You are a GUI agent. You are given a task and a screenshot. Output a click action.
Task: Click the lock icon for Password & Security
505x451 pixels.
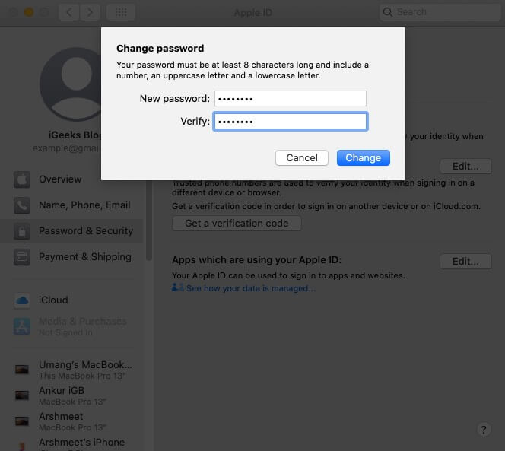point(23,231)
